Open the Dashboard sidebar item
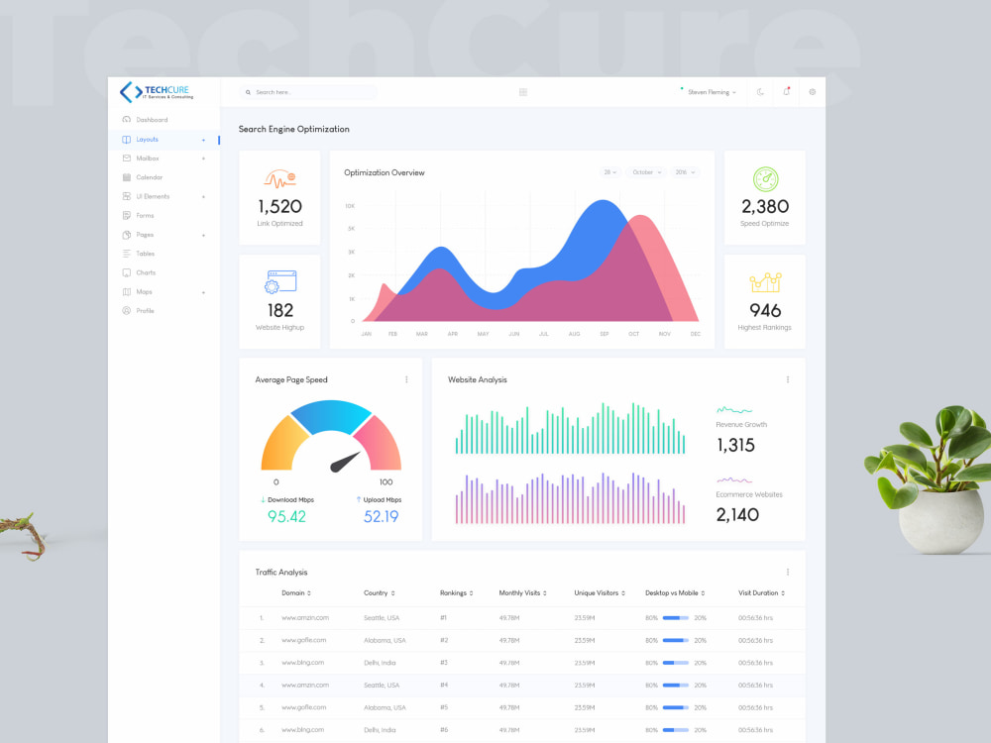This screenshot has width=991, height=743. [152, 120]
